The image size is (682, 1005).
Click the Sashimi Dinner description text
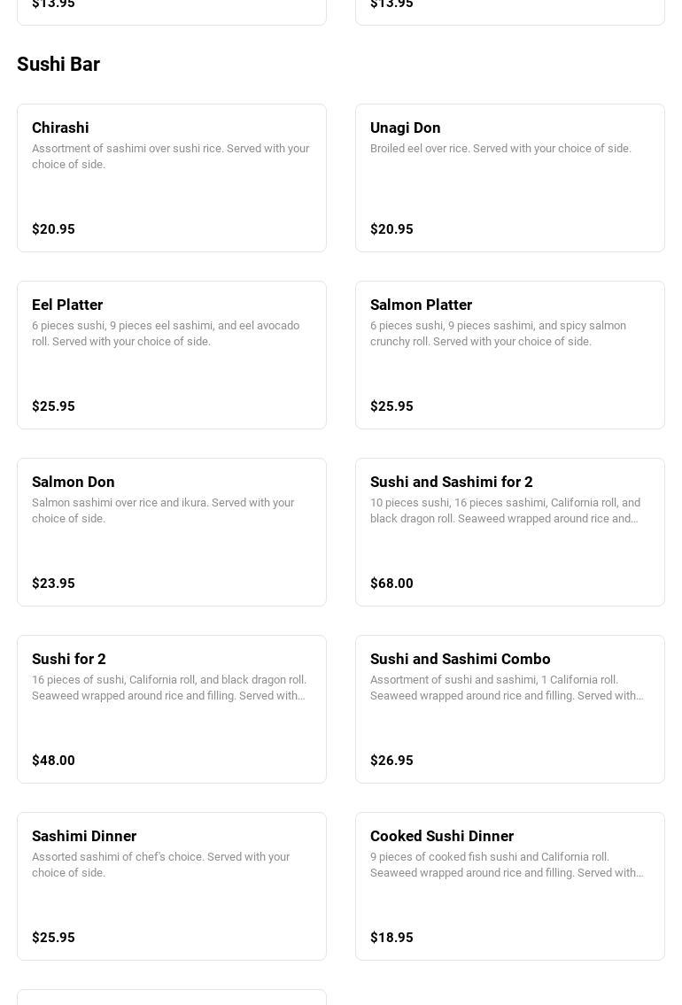(x=161, y=864)
